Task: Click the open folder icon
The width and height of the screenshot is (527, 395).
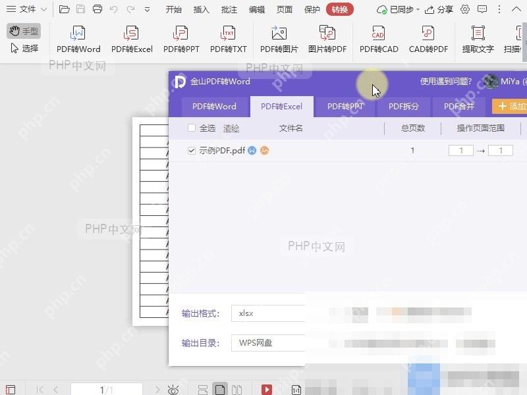Action: (64, 9)
